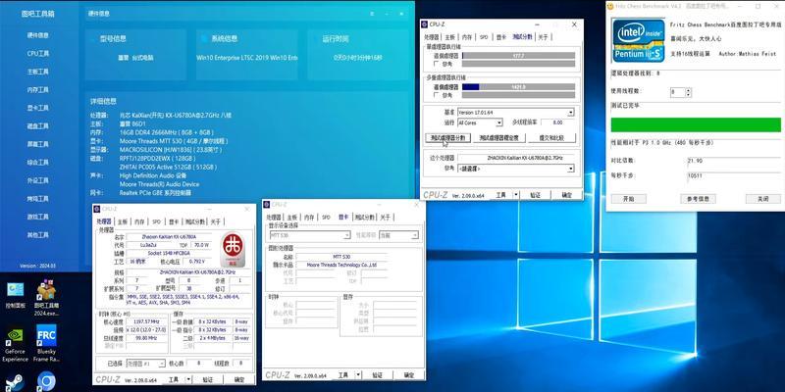Open 显卡 tab in CPU-Z processor window

[x=174, y=221]
